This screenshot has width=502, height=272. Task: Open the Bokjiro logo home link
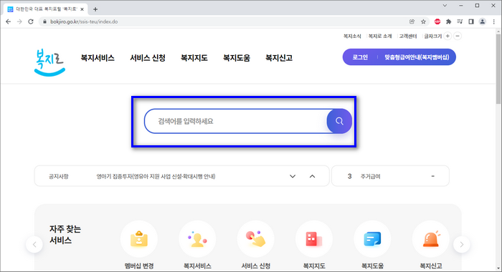[49, 62]
